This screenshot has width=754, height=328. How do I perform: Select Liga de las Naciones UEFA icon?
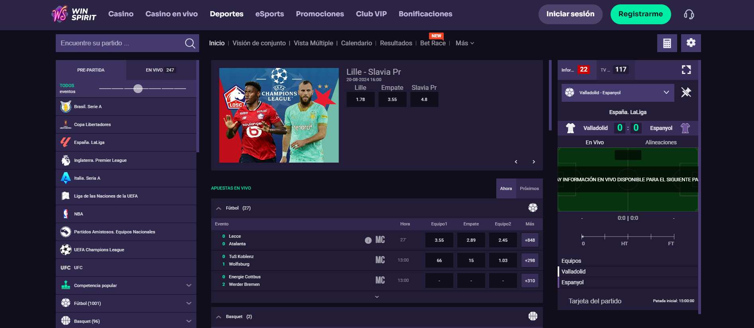pyautogui.click(x=66, y=196)
